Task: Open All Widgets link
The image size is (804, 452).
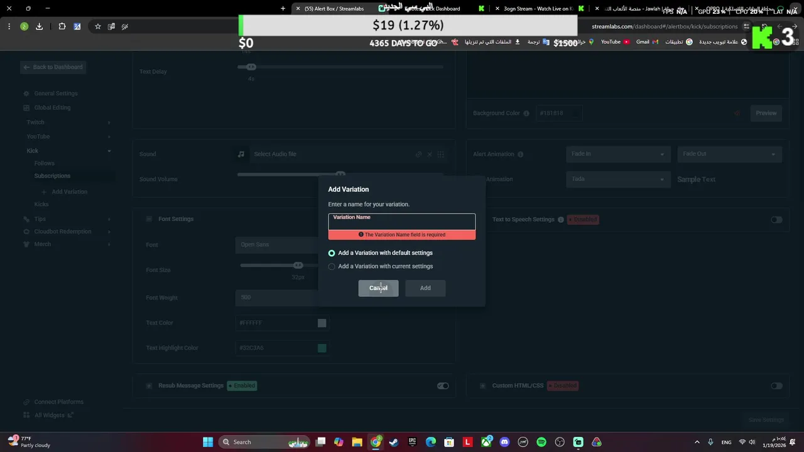Action: click(48, 416)
